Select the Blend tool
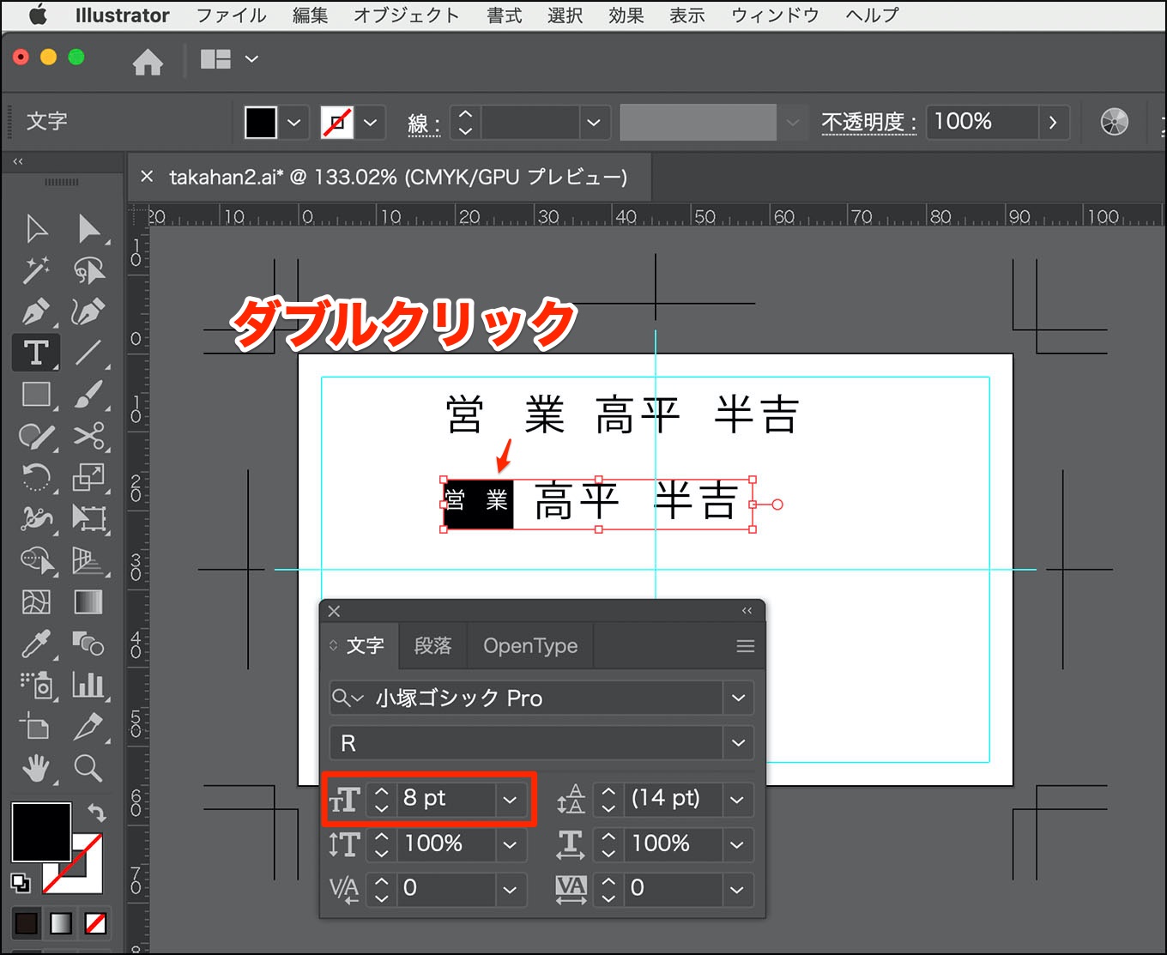 pyautogui.click(x=88, y=643)
